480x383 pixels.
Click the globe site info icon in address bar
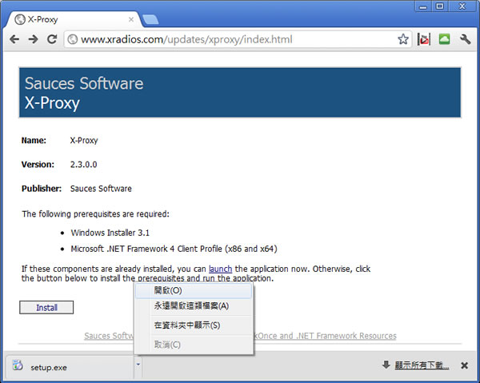(x=73, y=39)
